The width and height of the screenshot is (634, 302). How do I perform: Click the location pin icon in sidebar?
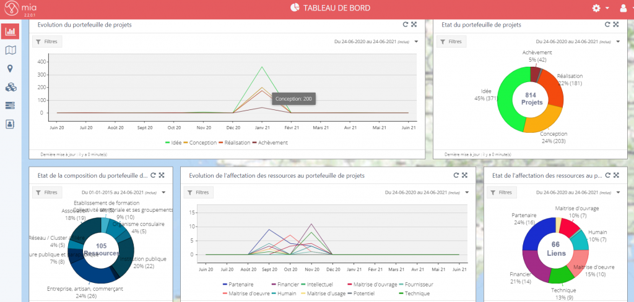pos(10,69)
